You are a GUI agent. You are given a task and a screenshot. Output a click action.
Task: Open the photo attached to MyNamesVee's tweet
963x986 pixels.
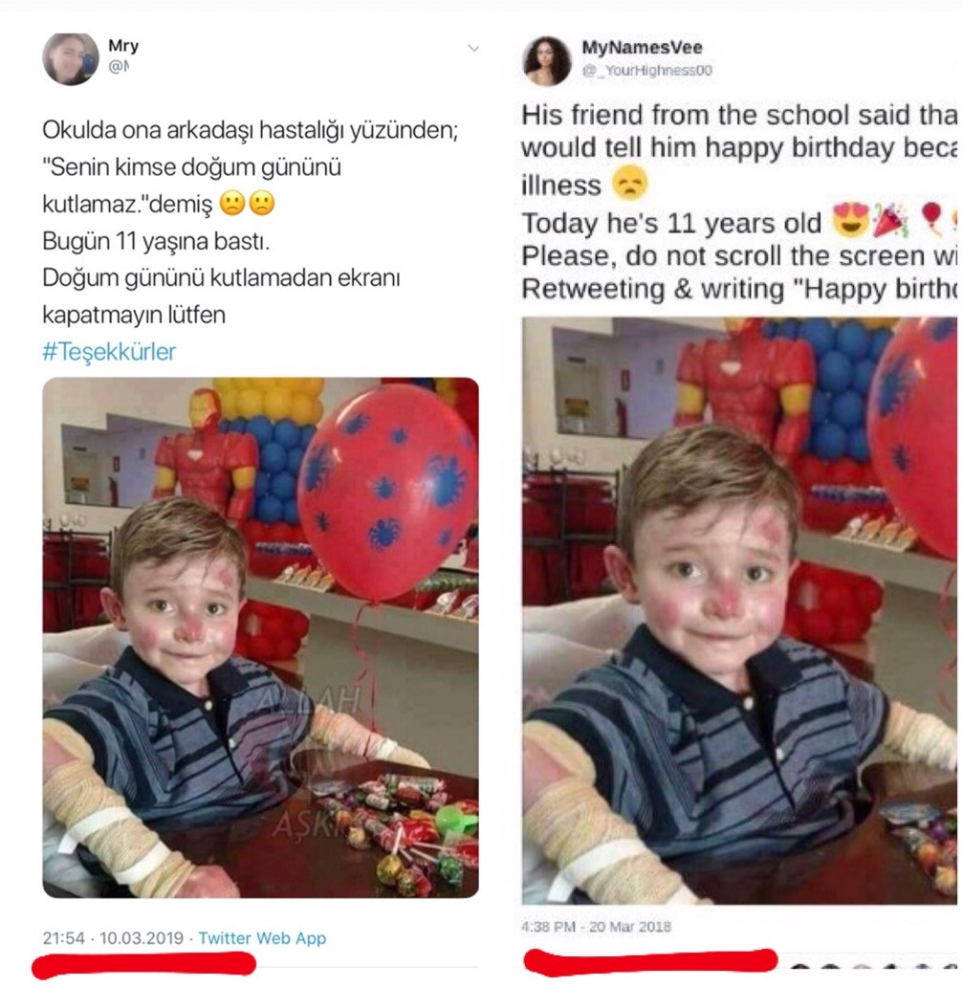pos(739,610)
